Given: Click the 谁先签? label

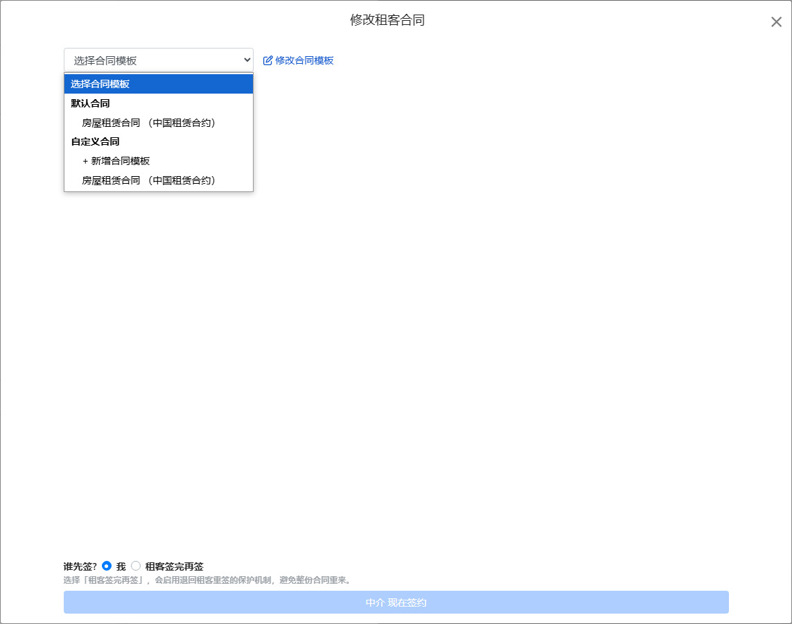Looking at the screenshot, I should tap(80, 566).
